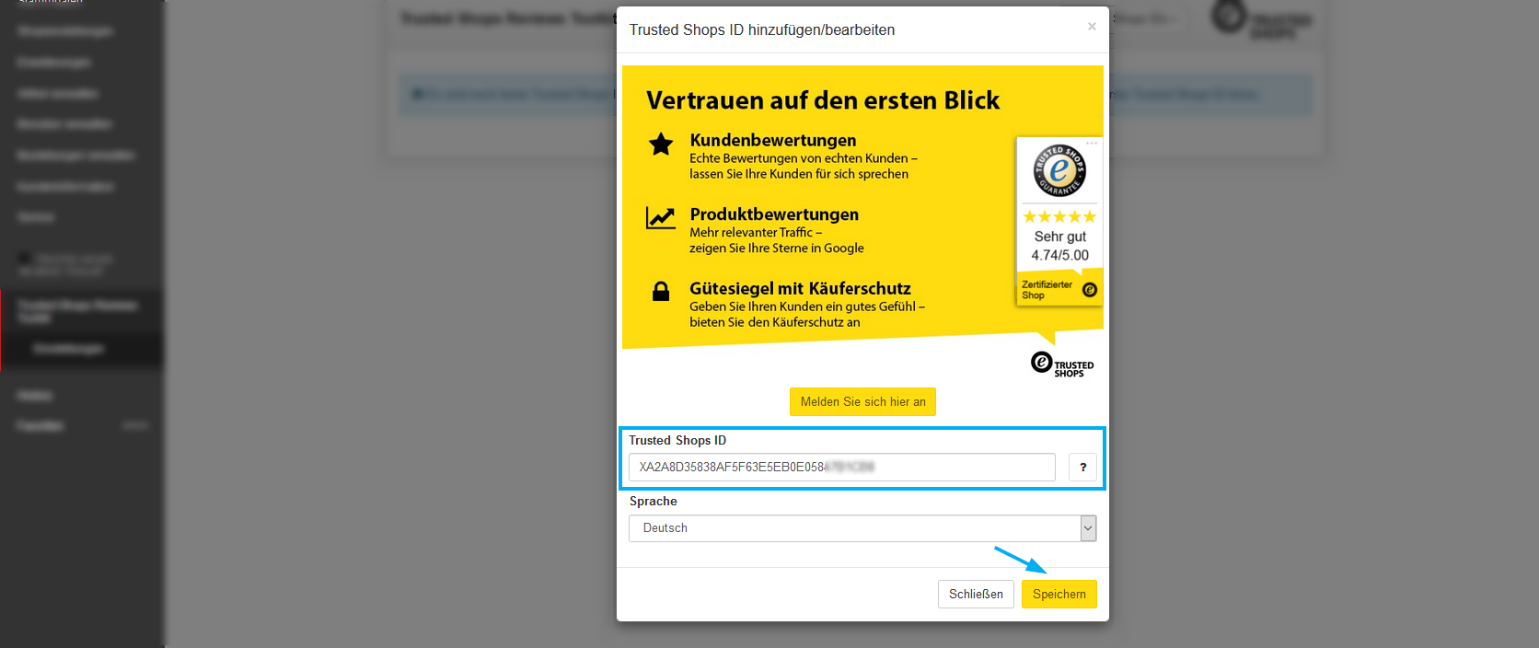The image size is (1539, 648).
Task: Click the chart icon beside Produktbewertungen
Action: click(660, 218)
